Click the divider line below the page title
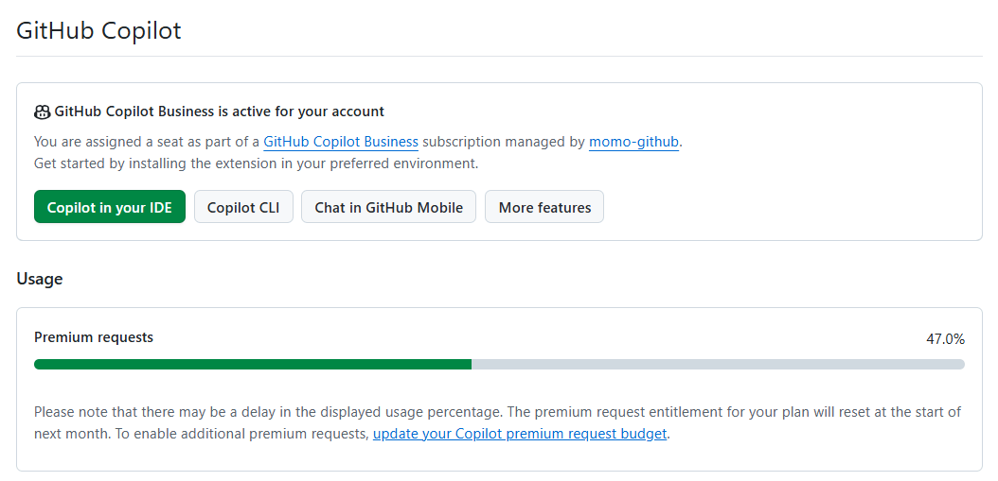Viewport: 998px width, 481px height. pyautogui.click(x=499, y=57)
